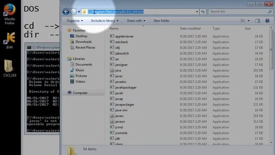The height and width of the screenshot is (155, 275).
Task: Select Computer in navigation pane
Action: point(80,93)
